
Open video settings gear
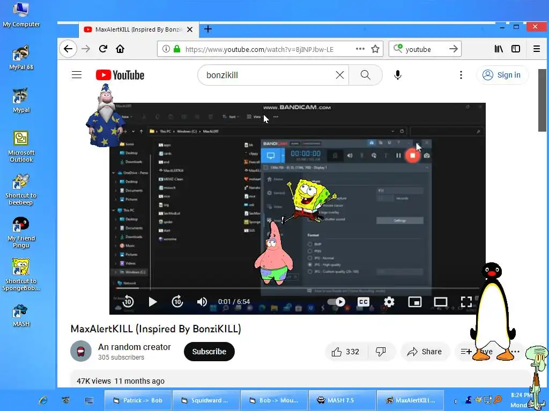pos(389,302)
